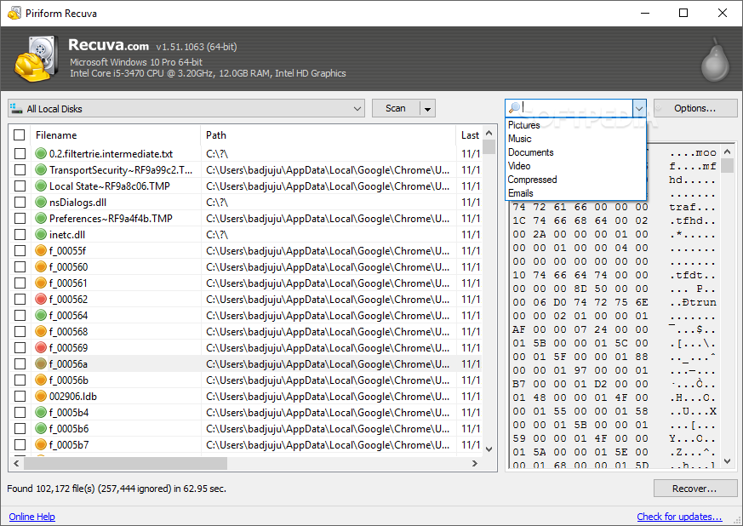Toggle the select-all checkbox in the header

click(20, 135)
